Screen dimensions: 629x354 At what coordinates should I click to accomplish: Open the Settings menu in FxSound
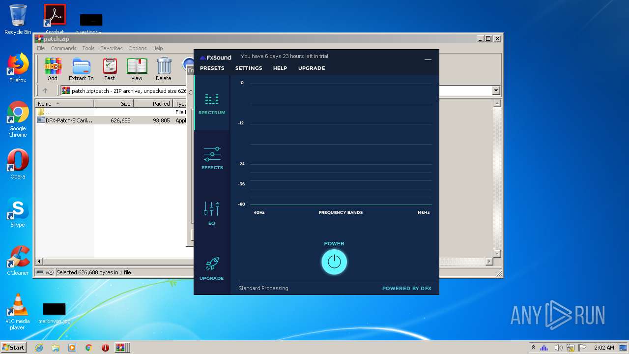249,68
